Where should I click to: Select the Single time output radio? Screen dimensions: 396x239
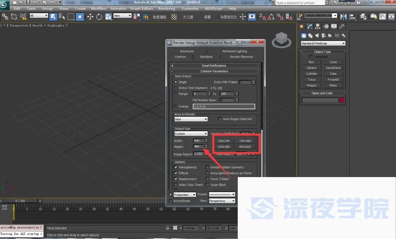[176, 82]
